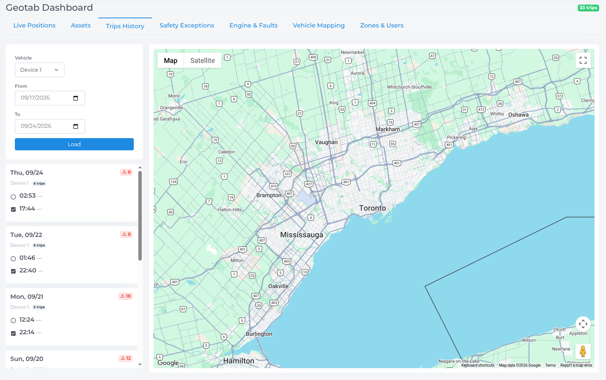Click the 6 trips badge under Tue, 09/22

39,245
